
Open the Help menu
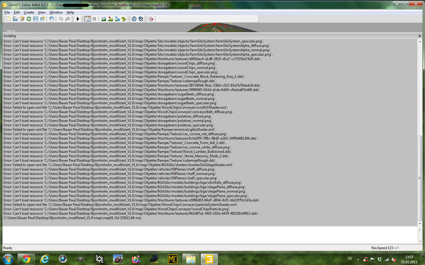(70, 12)
